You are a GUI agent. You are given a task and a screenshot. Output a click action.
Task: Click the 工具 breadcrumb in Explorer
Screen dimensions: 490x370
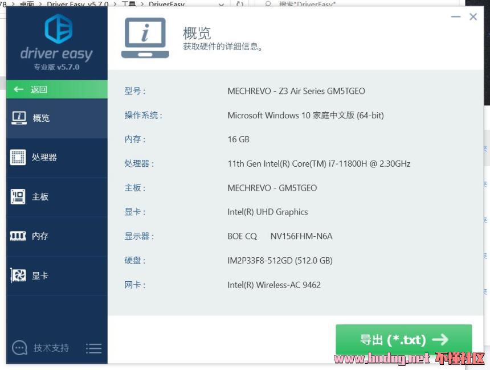click(128, 4)
